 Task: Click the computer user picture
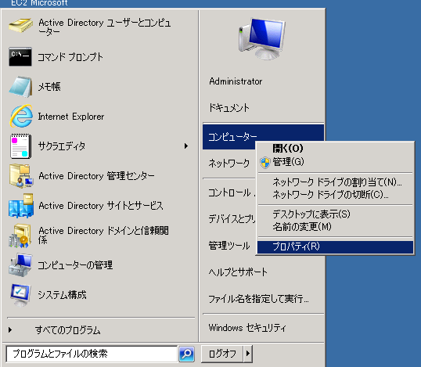pos(262,38)
